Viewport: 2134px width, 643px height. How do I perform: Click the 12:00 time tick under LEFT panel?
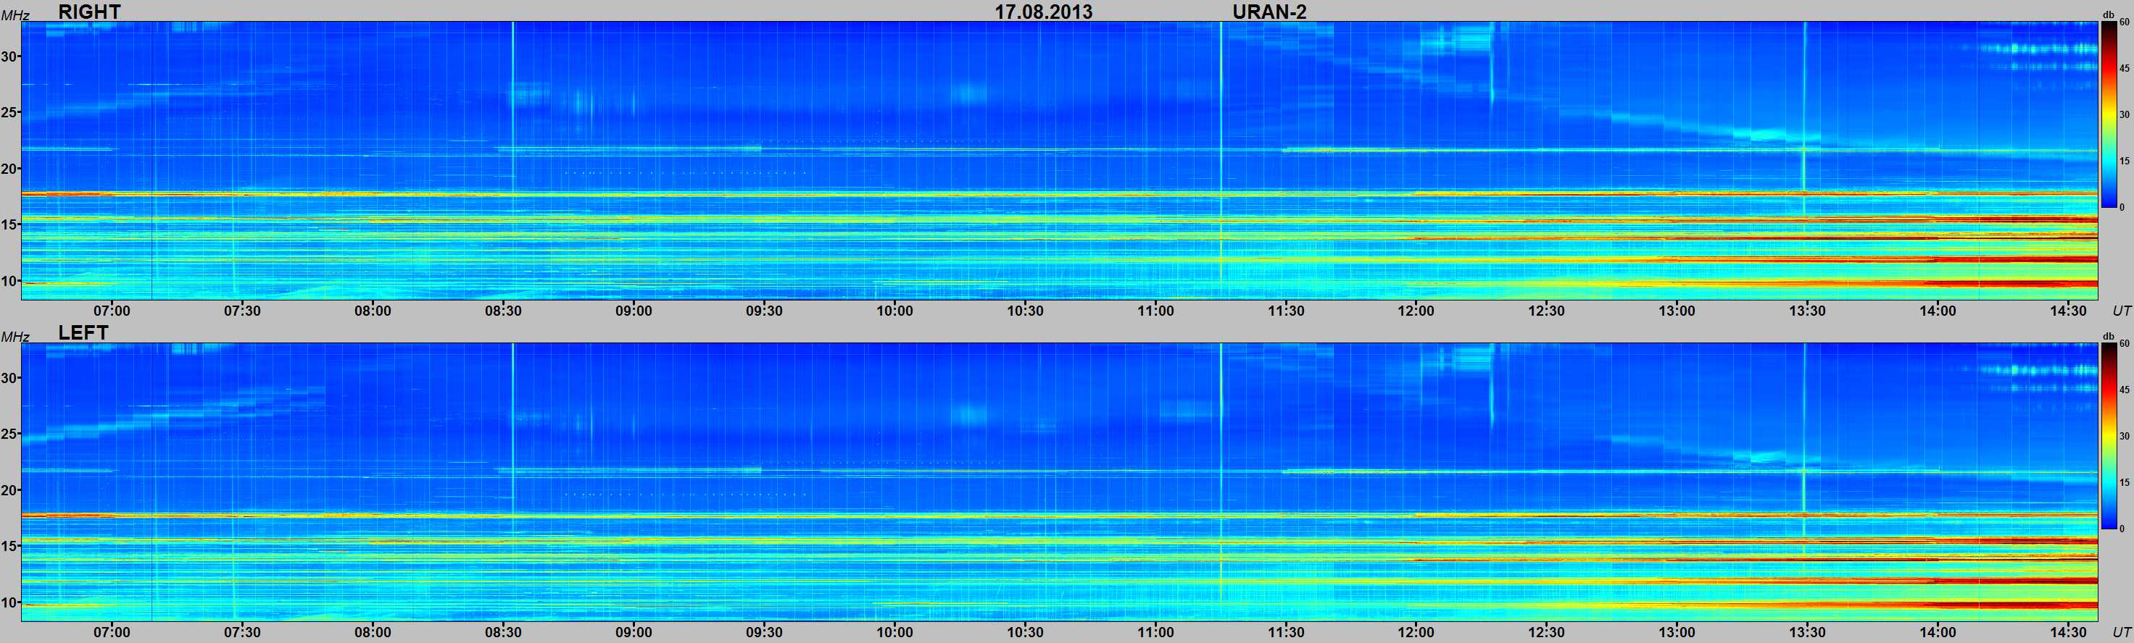(x=1416, y=632)
